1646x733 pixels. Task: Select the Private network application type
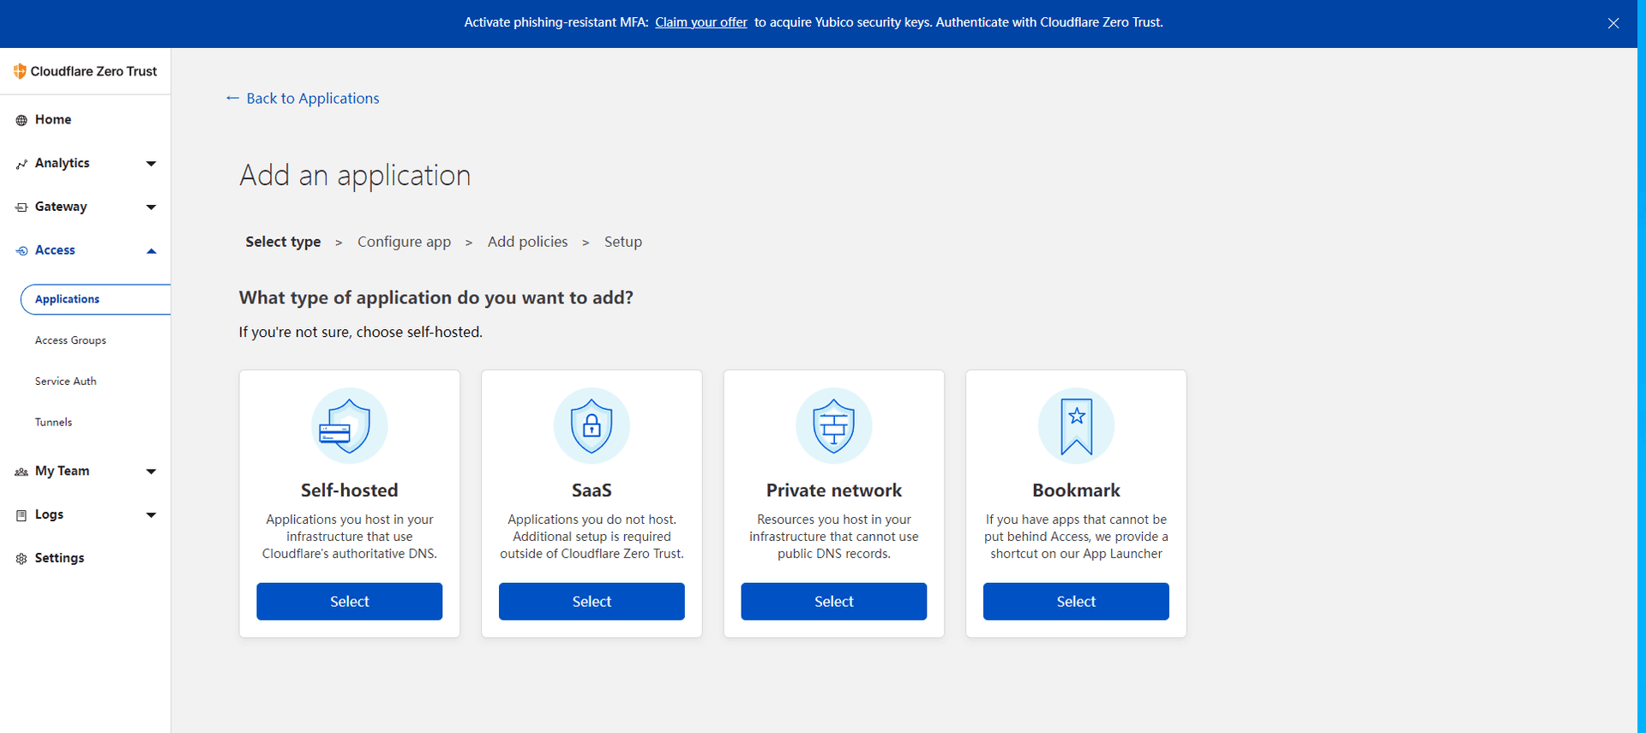834,602
